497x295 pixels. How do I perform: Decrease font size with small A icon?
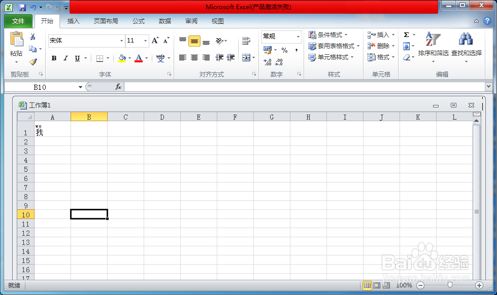coord(166,41)
